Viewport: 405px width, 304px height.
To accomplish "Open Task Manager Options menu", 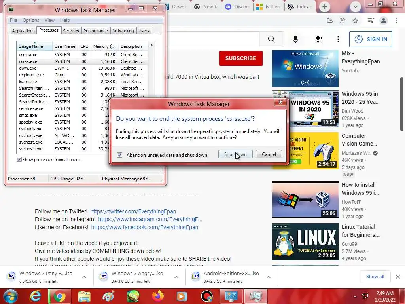I will point(31,20).
